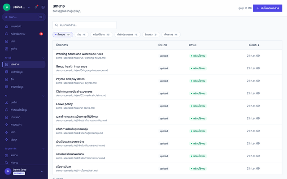
Task: Go to สื่อ (Media) in sidebar
Action: 24,79
